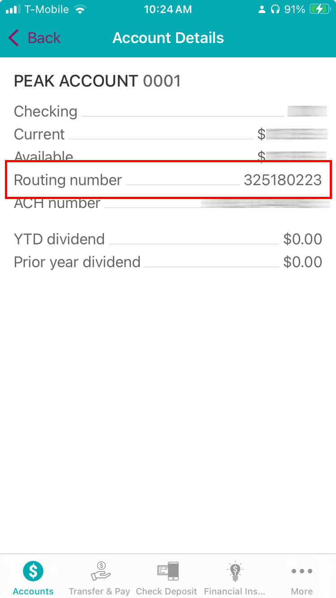Tap the 10:24 AM clock
The width and height of the screenshot is (336, 598).
(x=168, y=9)
